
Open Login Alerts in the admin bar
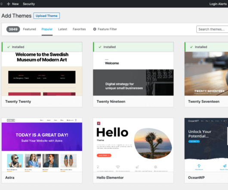[218, 4]
